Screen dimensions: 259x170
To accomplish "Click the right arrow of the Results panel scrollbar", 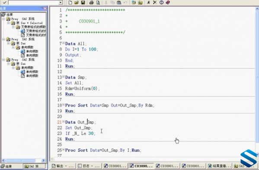I will (43, 161).
